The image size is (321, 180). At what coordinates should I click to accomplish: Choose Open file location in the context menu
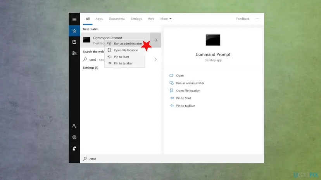[x=125, y=50]
